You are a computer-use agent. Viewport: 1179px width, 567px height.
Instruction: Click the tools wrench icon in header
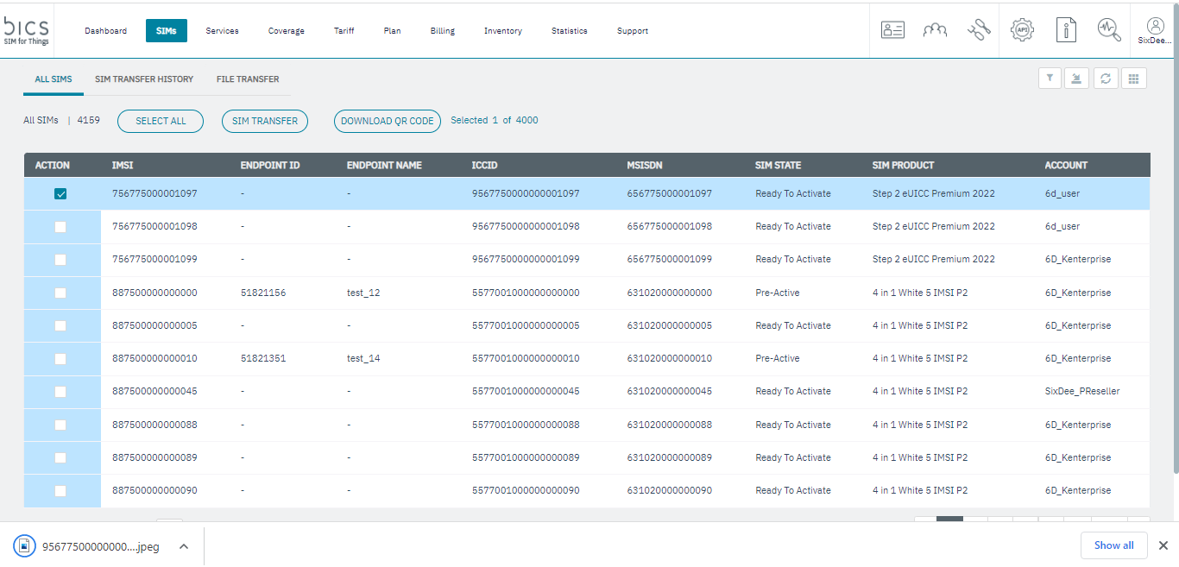coord(979,30)
